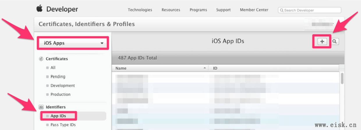Click the Apple Developer logo
361x130 pixels.
pyautogui.click(x=57, y=9)
